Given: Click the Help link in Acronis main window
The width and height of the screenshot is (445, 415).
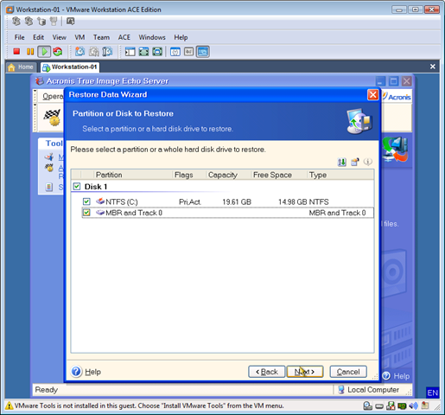Looking at the screenshot, I should point(401,376).
